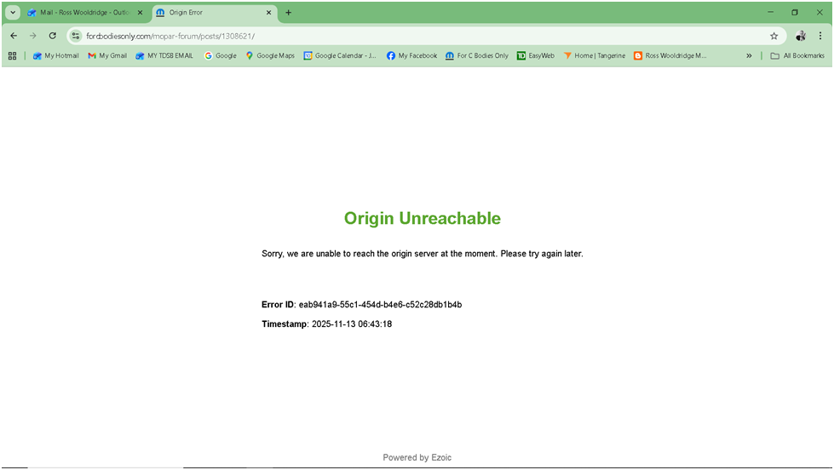Bookmark this page with the star icon
834x470 pixels.
point(774,36)
